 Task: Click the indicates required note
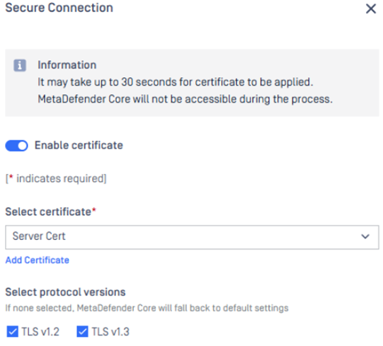tap(56, 178)
